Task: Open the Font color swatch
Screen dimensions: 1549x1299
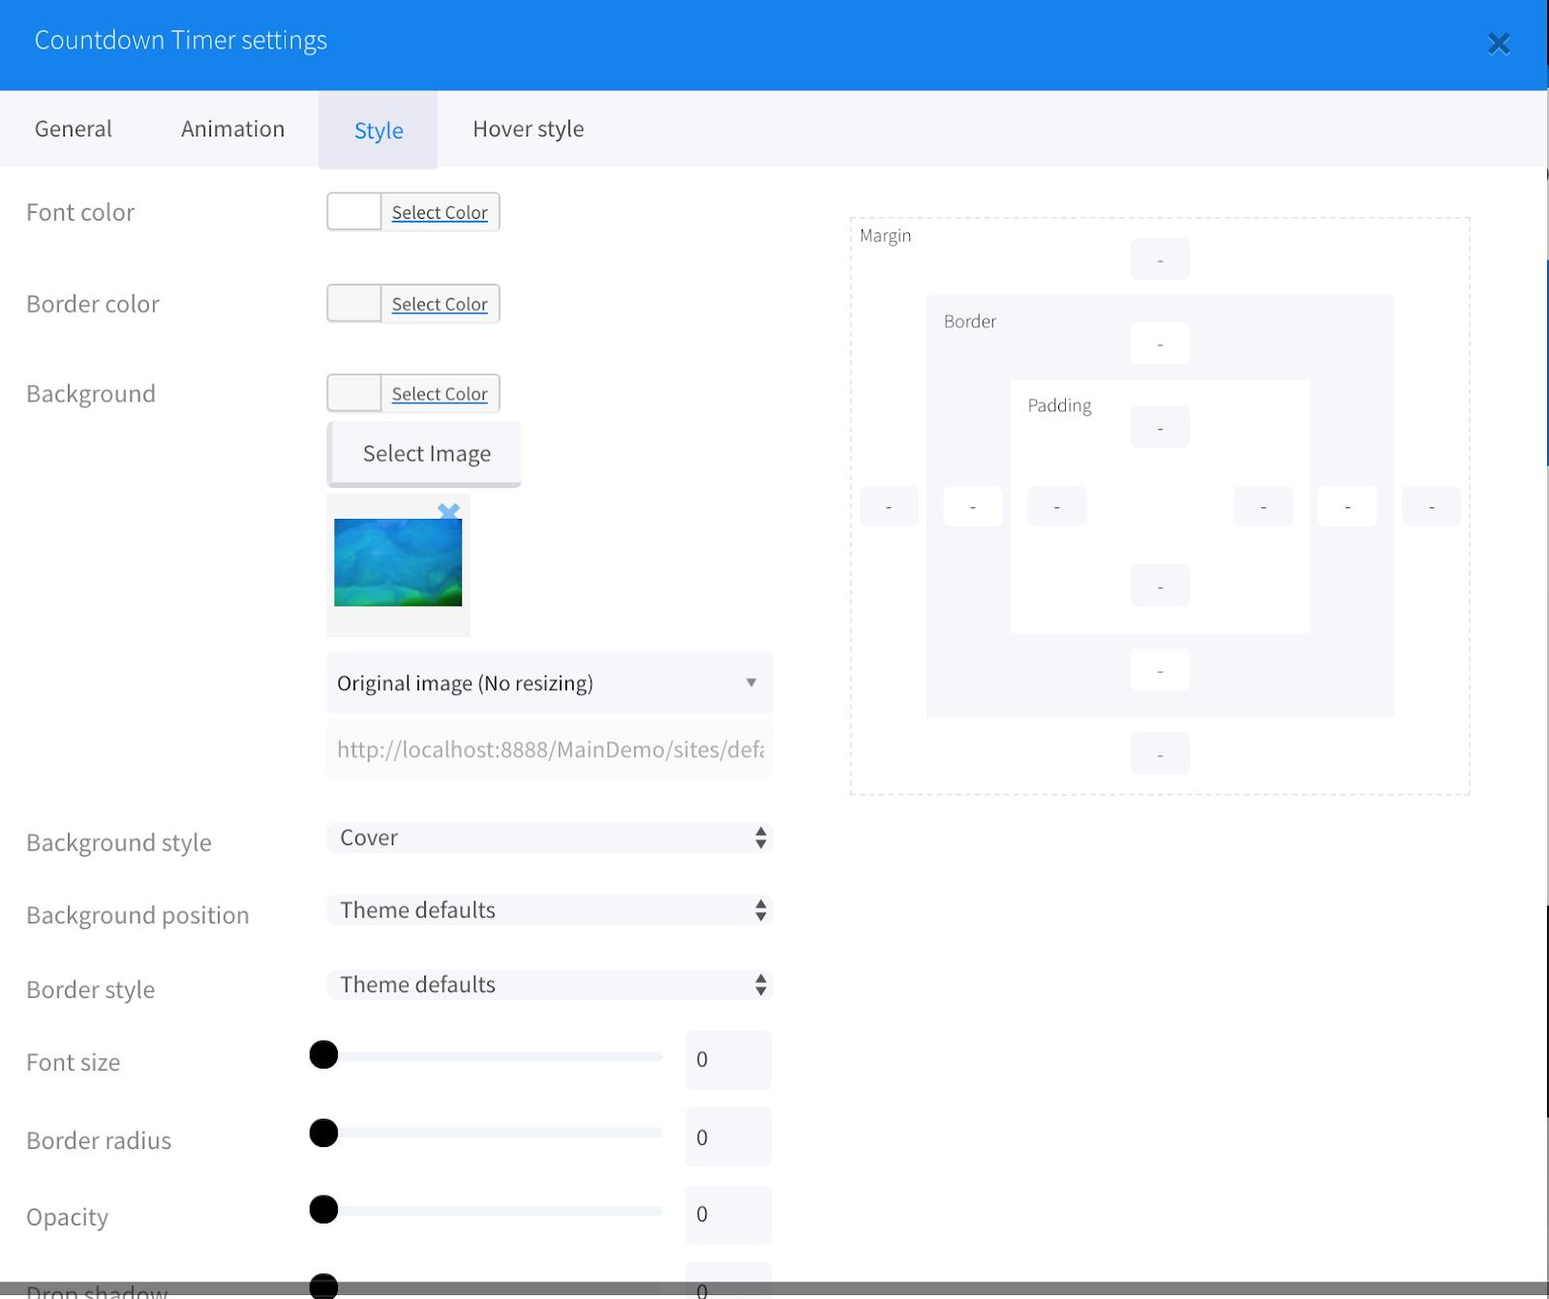Action: click(354, 212)
